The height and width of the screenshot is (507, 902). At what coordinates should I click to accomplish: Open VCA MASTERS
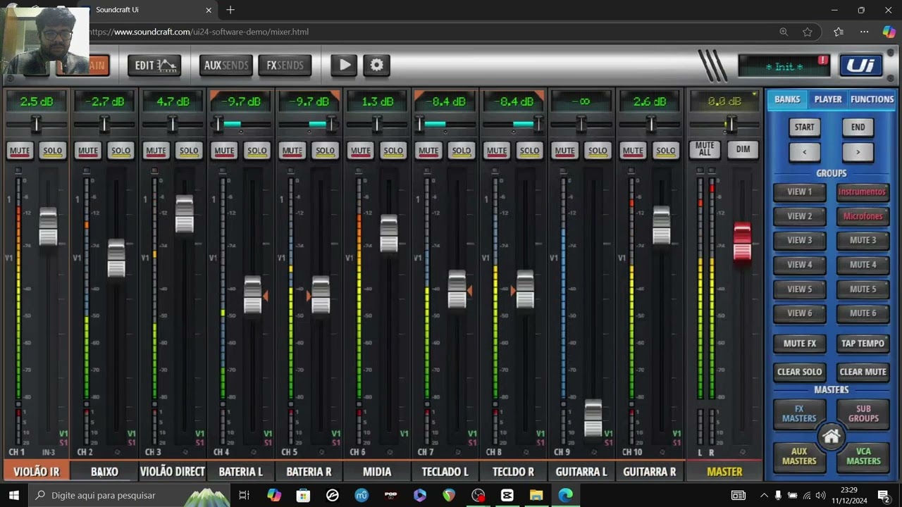point(863,456)
